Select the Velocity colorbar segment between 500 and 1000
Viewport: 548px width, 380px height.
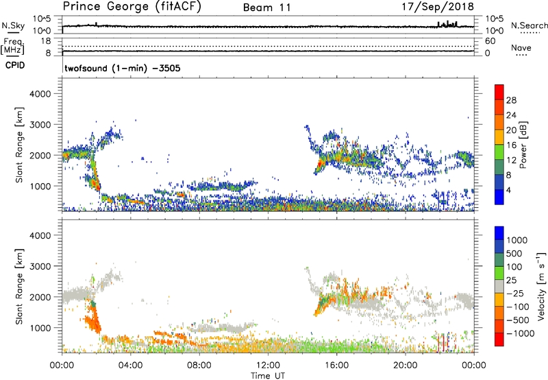pos(499,246)
